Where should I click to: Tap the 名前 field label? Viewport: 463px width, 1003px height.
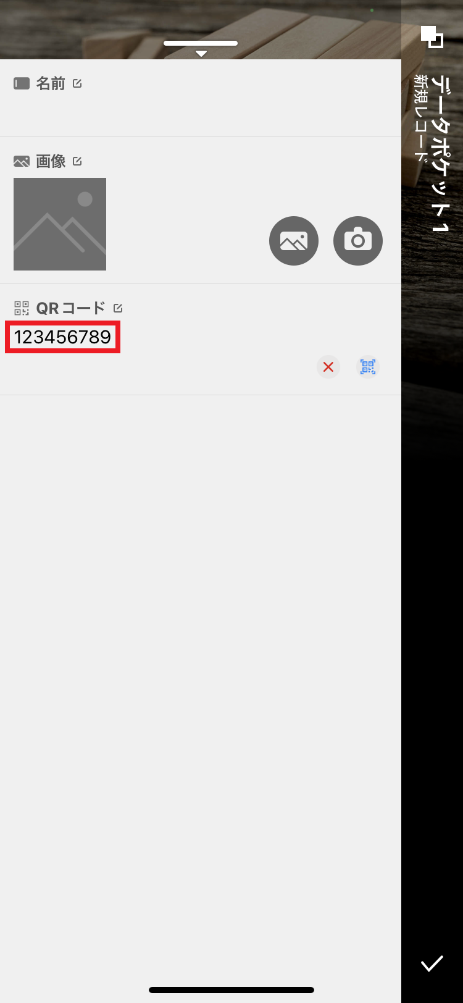tap(51, 83)
